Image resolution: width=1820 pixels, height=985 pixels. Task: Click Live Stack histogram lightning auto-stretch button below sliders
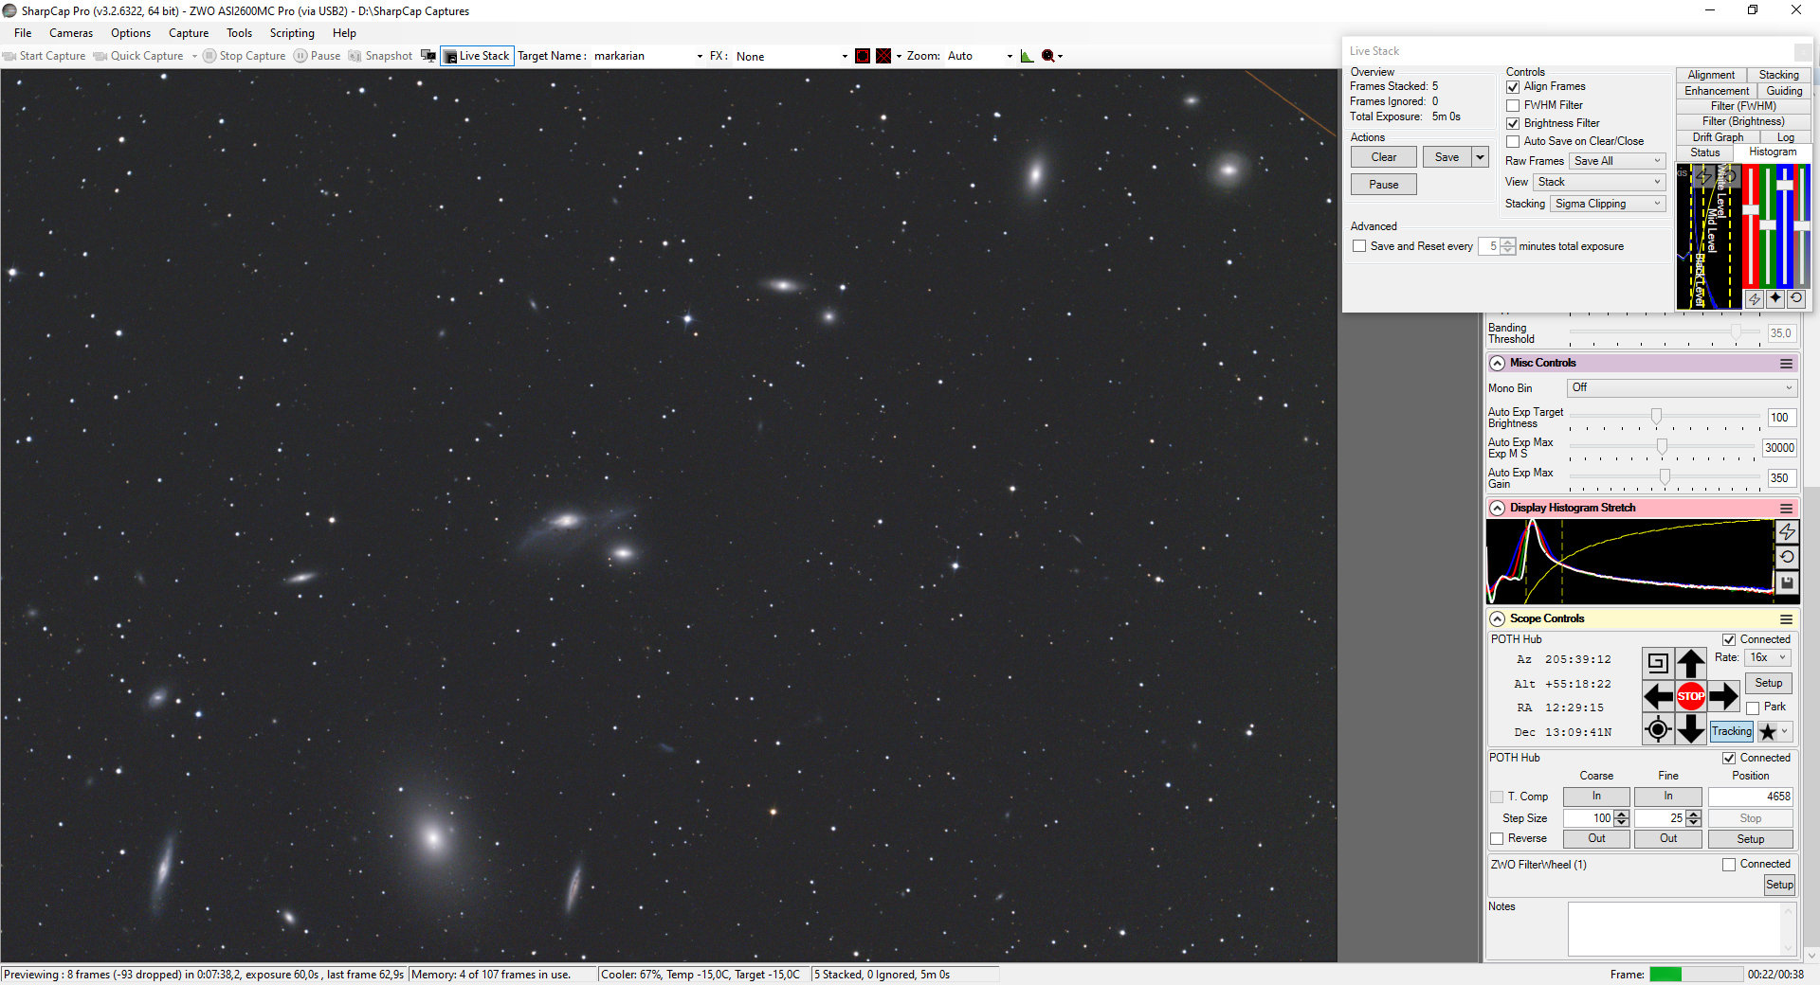[x=1755, y=298]
